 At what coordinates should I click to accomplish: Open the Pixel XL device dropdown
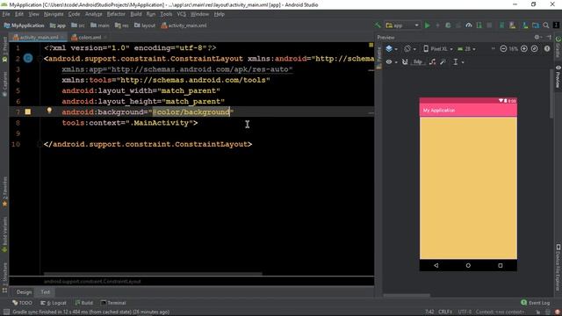pos(437,49)
